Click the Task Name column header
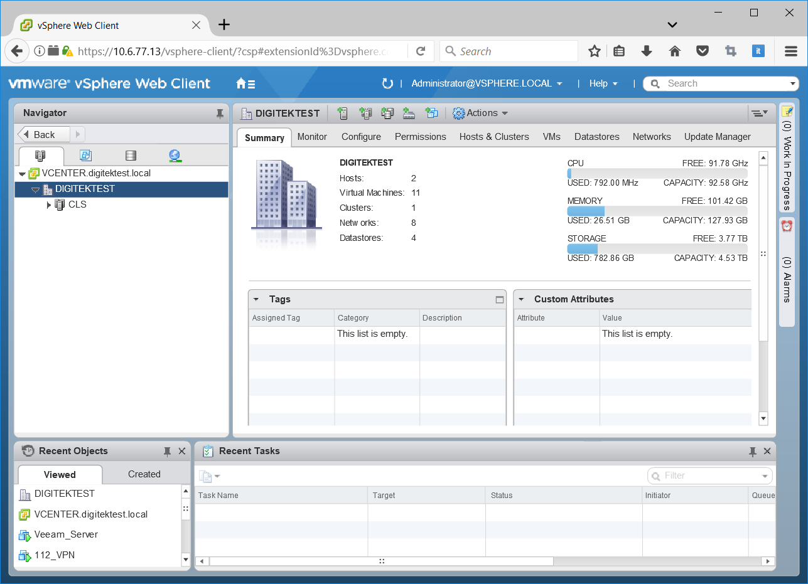The image size is (808, 584). click(281, 496)
